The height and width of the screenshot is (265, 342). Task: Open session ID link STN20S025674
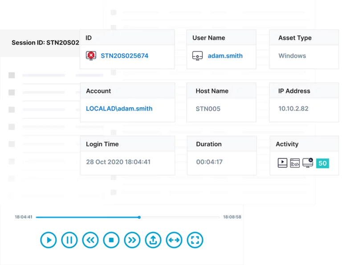pyautogui.click(x=124, y=56)
